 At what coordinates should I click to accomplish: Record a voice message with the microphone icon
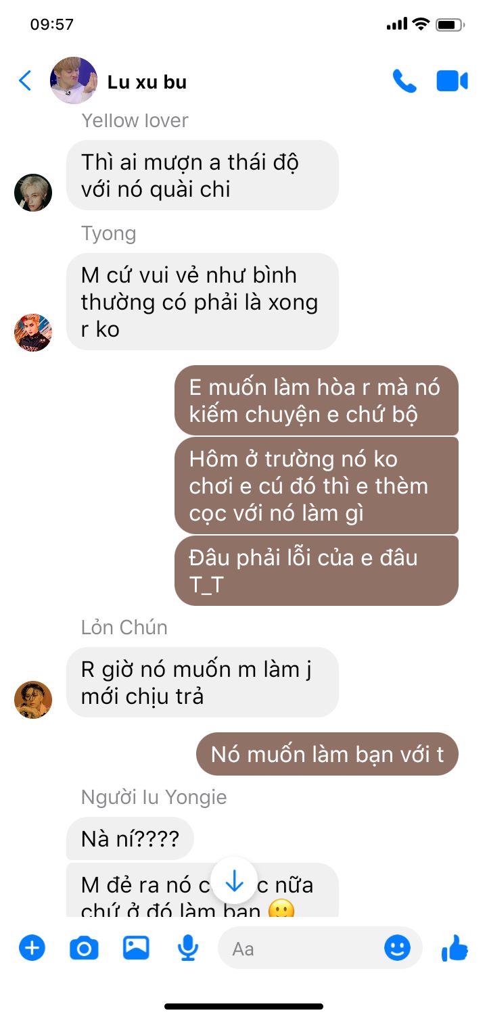(187, 949)
